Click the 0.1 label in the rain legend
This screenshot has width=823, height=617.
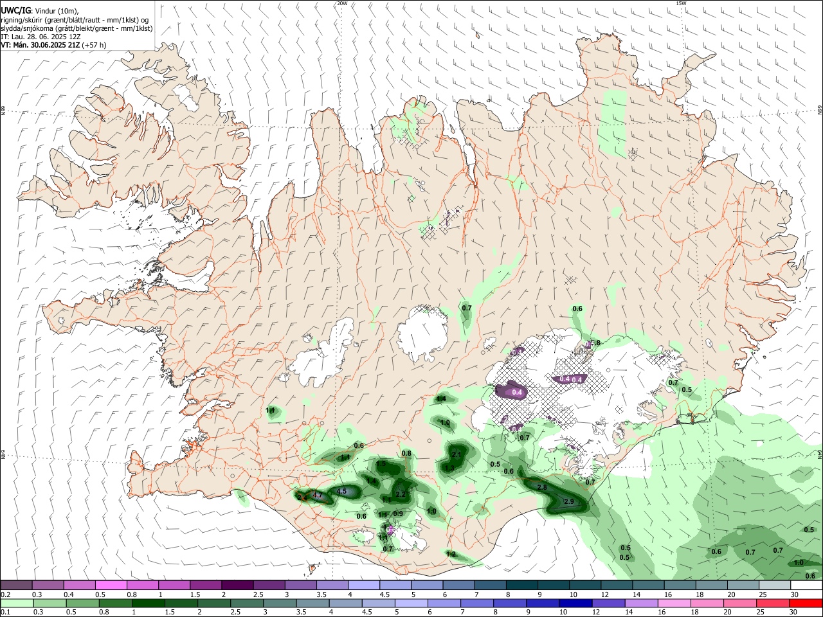pos(5,613)
